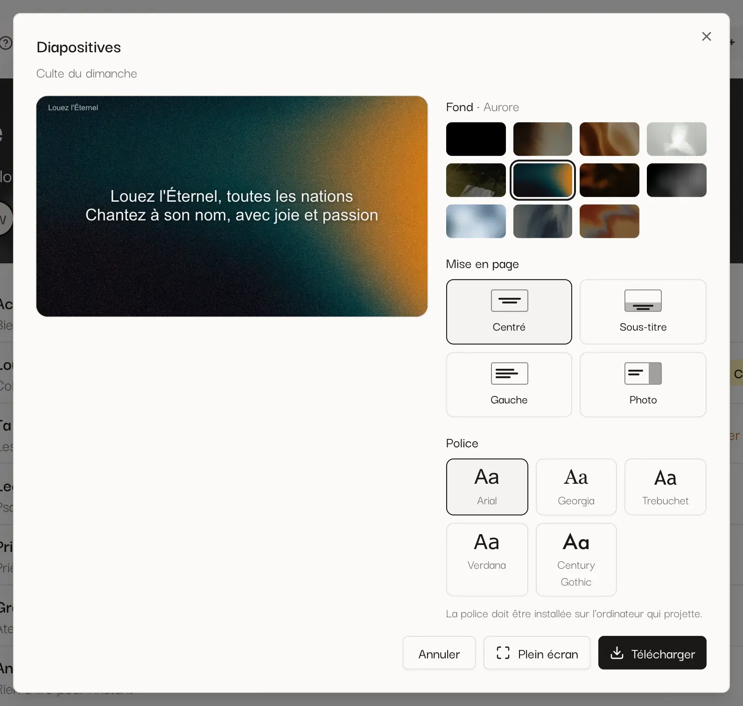Select the solid black background swatch

click(x=476, y=139)
